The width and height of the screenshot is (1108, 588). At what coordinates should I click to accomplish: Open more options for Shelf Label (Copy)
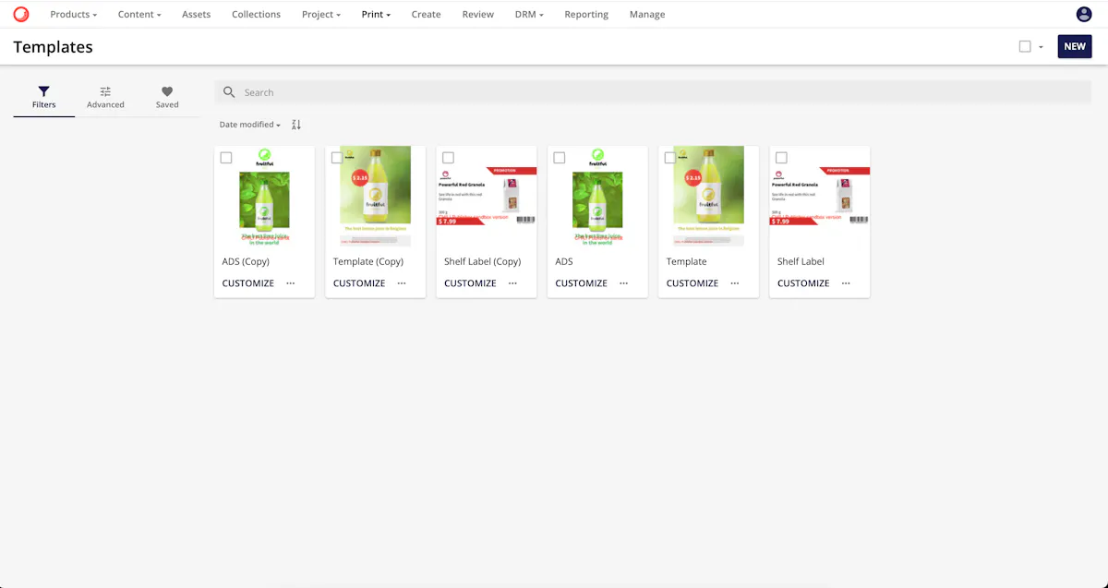[512, 283]
